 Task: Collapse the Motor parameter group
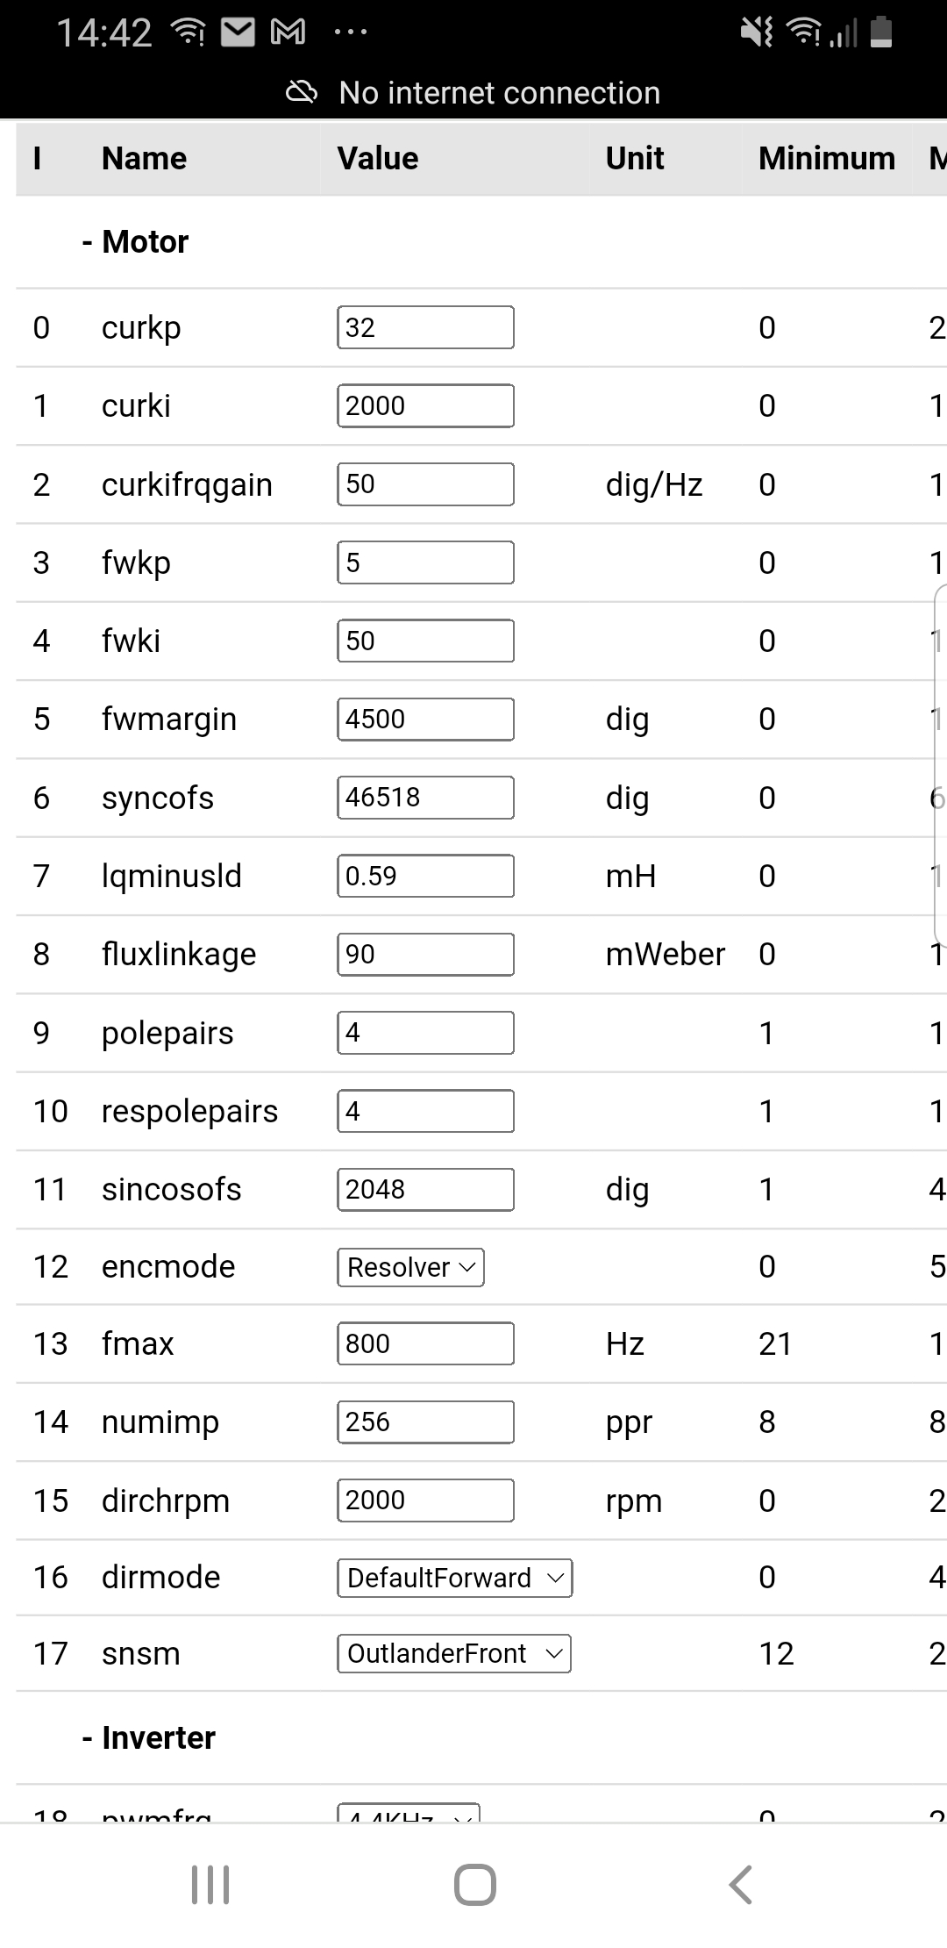tap(136, 242)
